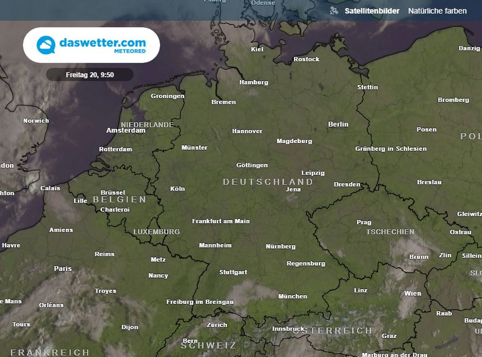This screenshot has width=482, height=357.
Task: Open the Freitag 20, 9:50 time selector
Action: [89, 74]
